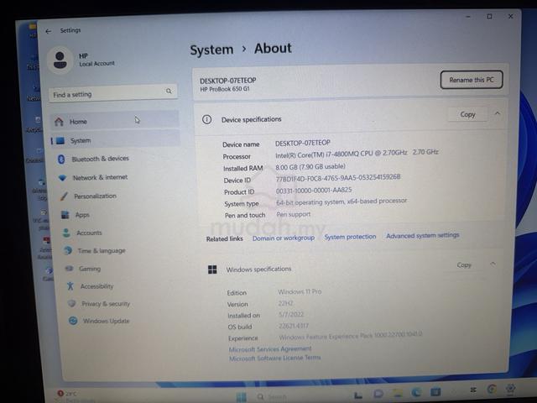The image size is (537, 403).
Task: Click the Privacy & security shield icon
Action: 71,303
